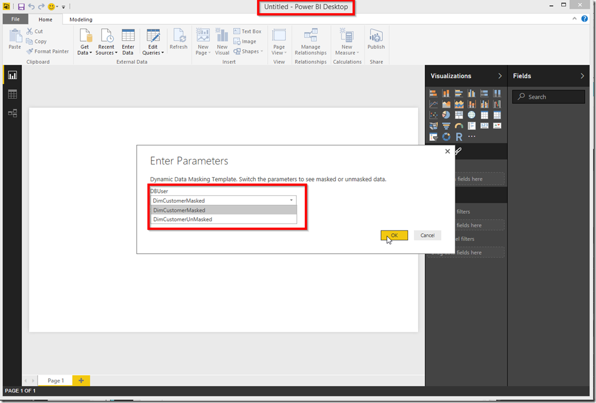Image resolution: width=596 pixels, height=403 pixels.
Task: Click the Undo arrow in title bar
Action: pyautogui.click(x=31, y=6)
